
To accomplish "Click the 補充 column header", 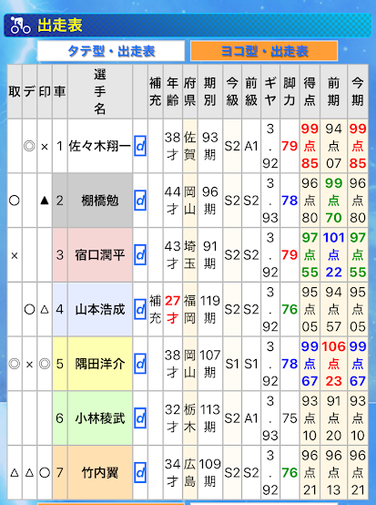I will click(155, 92).
